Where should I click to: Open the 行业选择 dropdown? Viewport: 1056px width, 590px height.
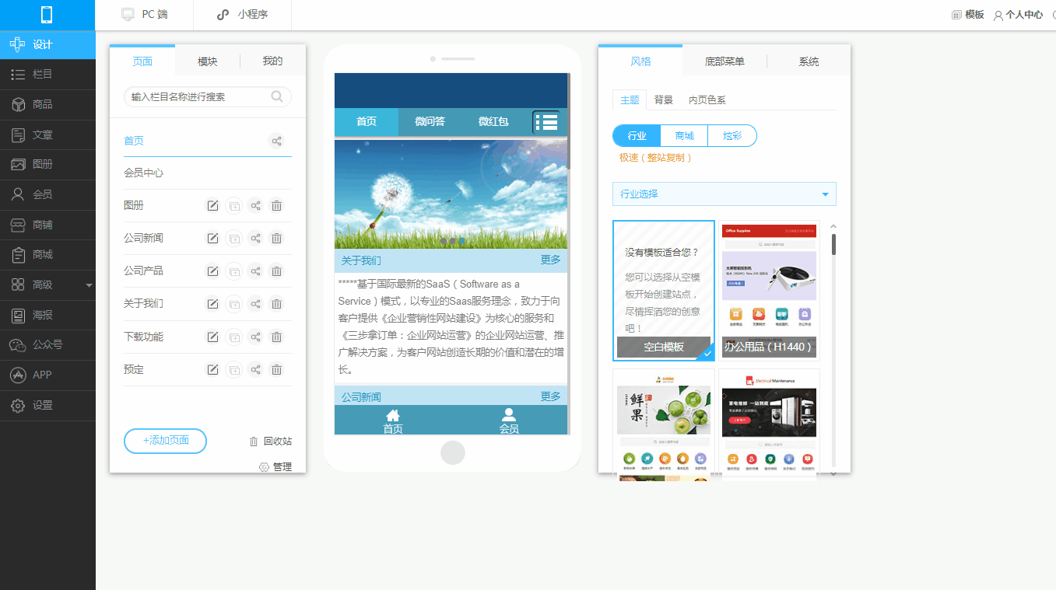click(x=724, y=194)
